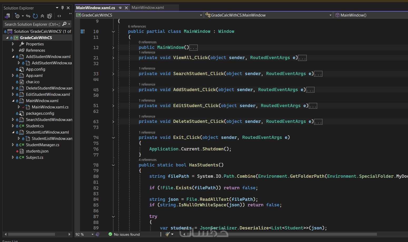Screen dimensions: 408x242
Task: Expand the collapsed ViewAll_Click method
Action: 113,58
